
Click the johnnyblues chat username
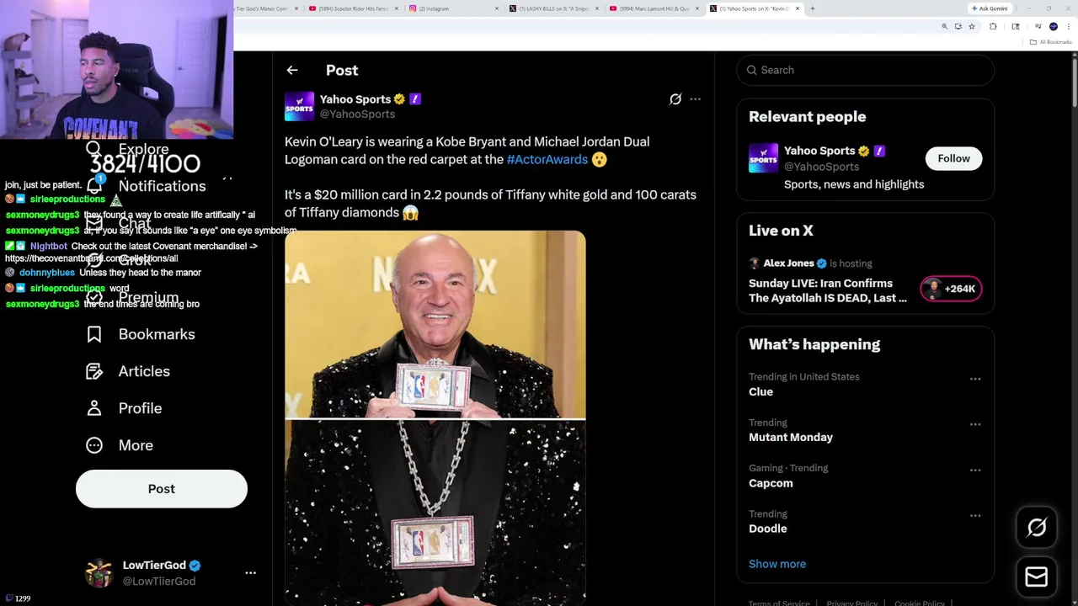(x=47, y=273)
